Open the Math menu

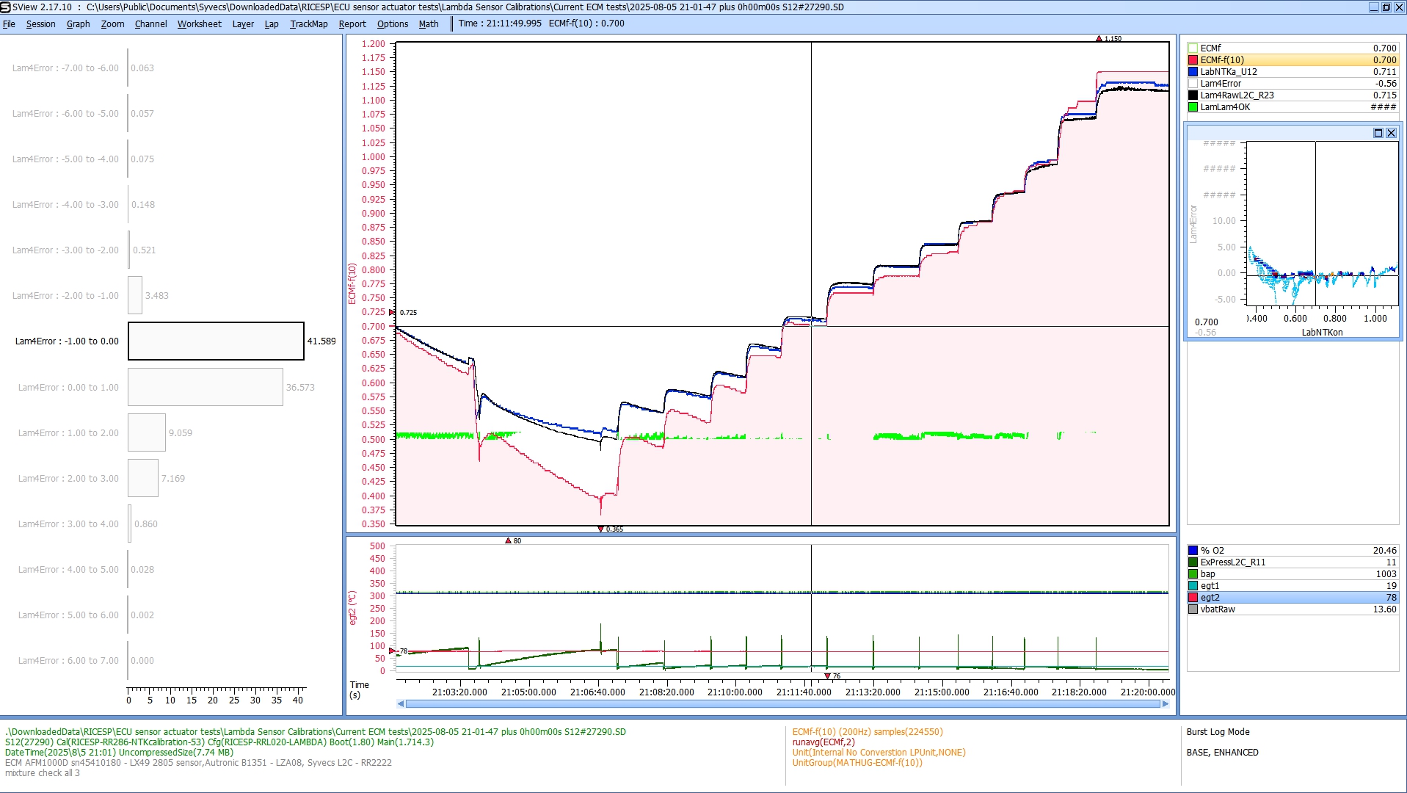click(x=428, y=23)
